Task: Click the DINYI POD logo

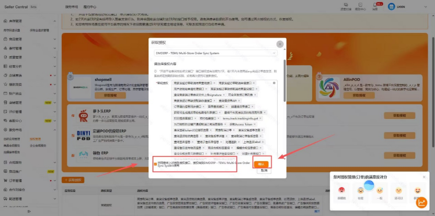Action: [84, 136]
